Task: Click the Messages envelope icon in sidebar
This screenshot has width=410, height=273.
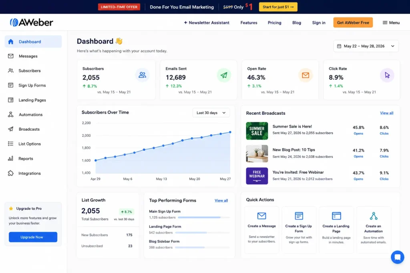Action: (x=11, y=56)
